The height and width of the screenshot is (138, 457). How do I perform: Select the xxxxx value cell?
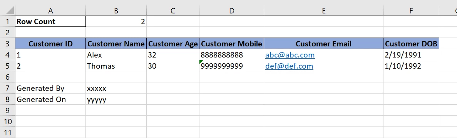[x=116, y=88]
